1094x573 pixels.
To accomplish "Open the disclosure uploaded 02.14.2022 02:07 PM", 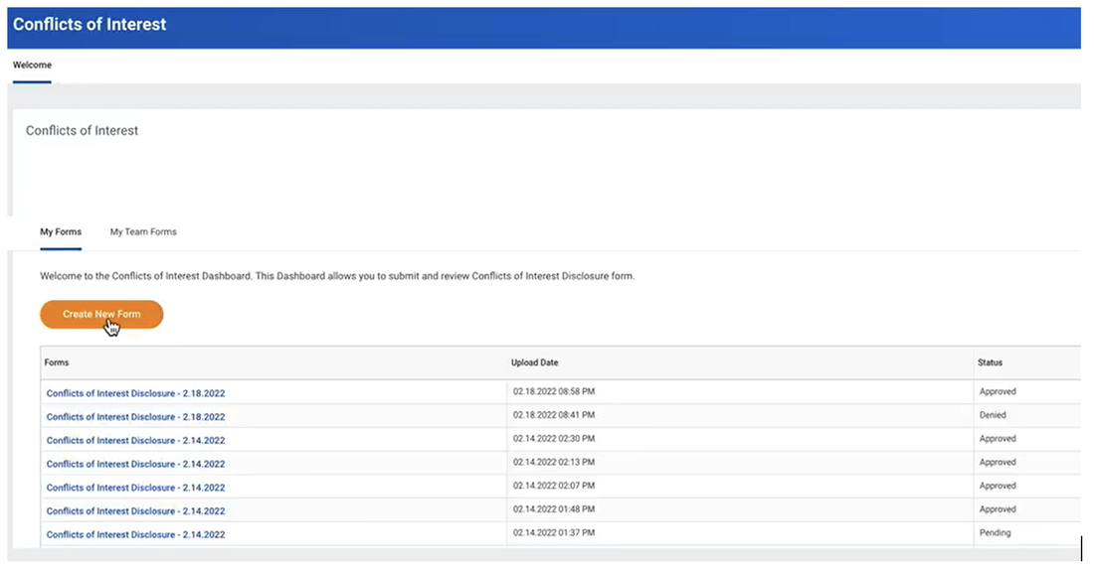I will [134, 487].
